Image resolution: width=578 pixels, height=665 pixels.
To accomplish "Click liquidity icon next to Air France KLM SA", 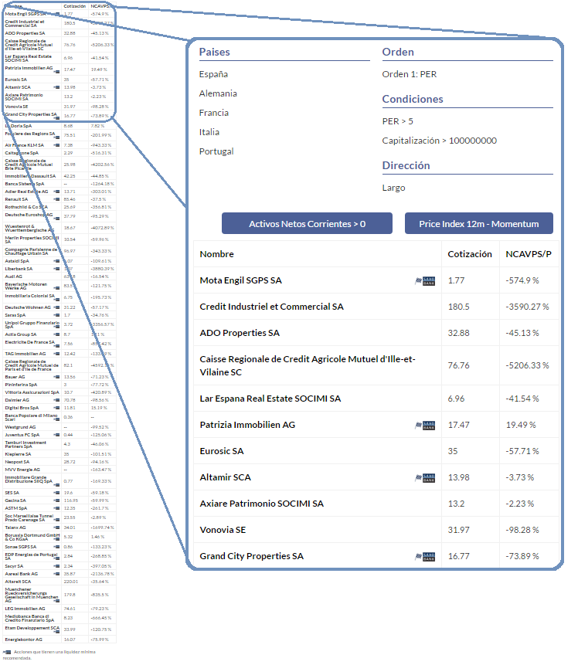I will pos(56,145).
